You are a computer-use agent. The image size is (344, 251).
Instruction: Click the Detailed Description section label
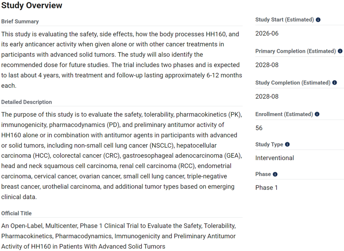coord(27,102)
